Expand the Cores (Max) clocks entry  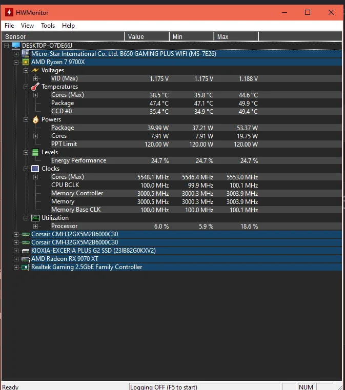point(35,177)
